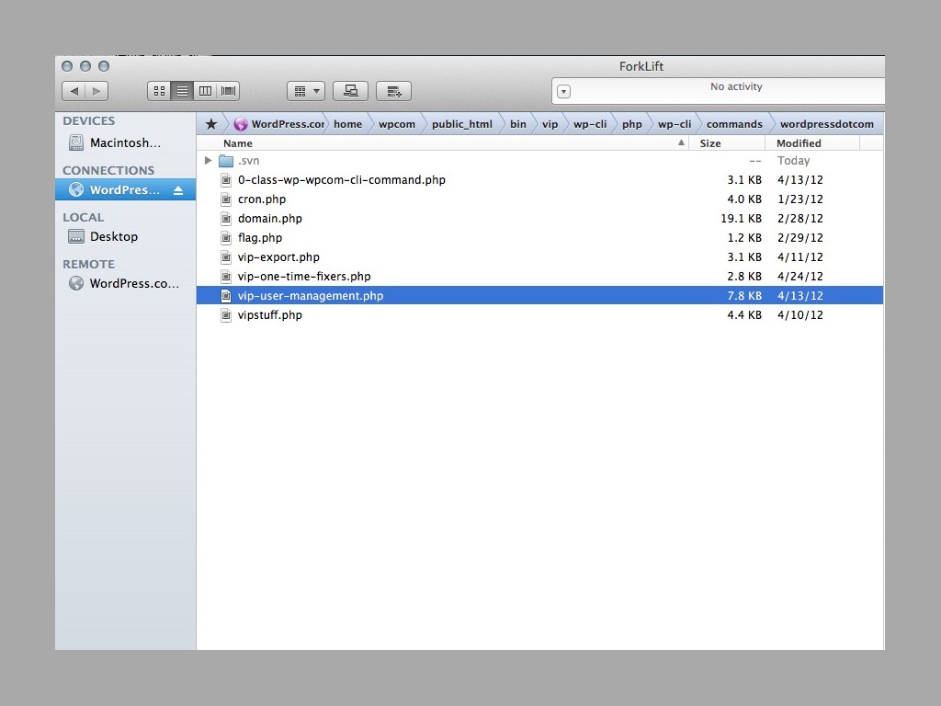941x706 pixels.
Task: Sort by Size column header
Action: pyautogui.click(x=727, y=142)
